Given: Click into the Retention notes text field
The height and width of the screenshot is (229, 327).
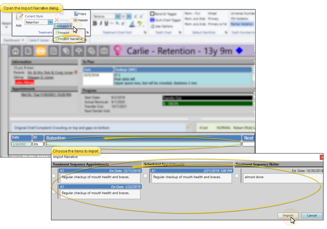Looking at the screenshot, I should click(x=143, y=144).
